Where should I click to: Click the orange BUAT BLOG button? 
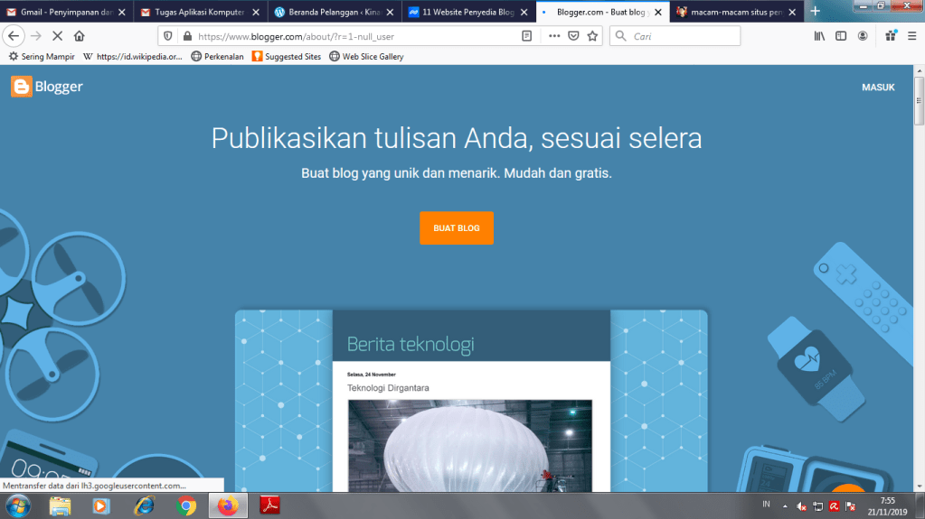click(x=456, y=228)
